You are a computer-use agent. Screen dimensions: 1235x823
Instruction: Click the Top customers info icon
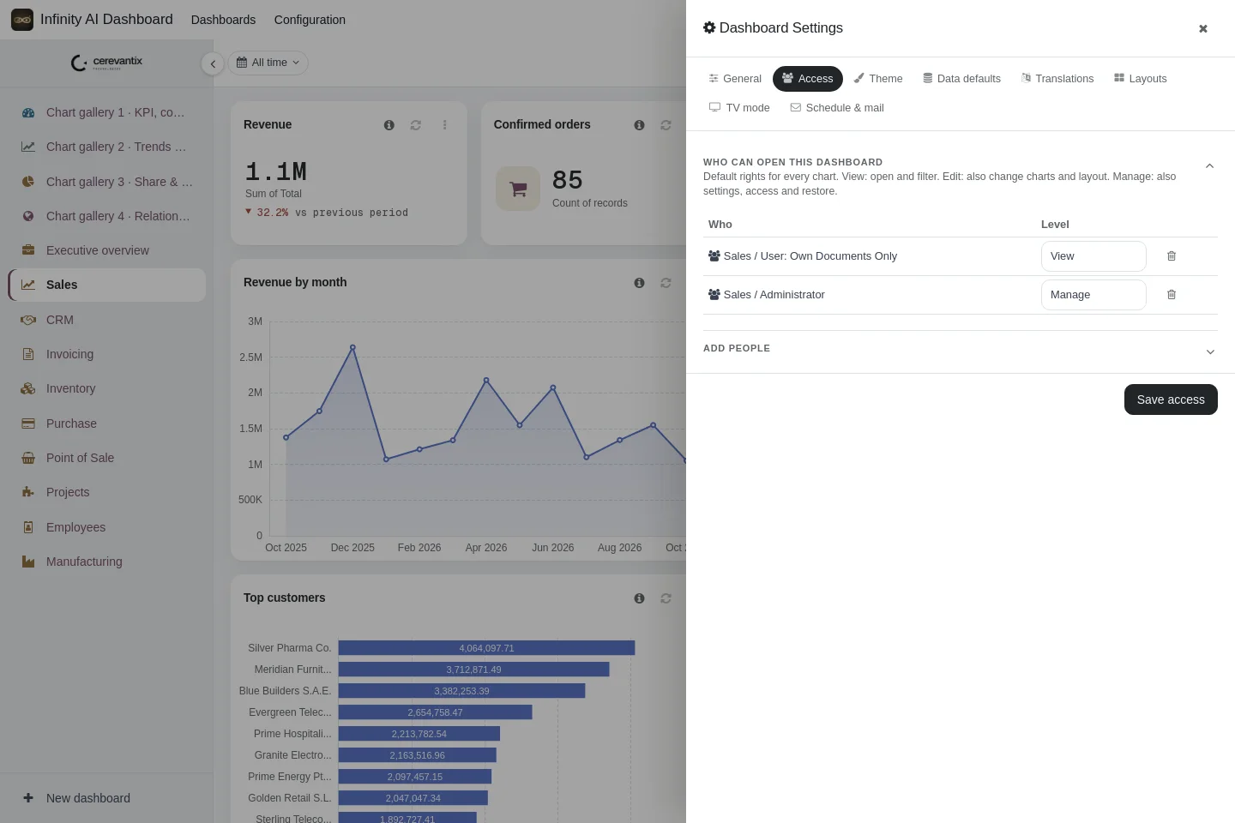point(639,598)
